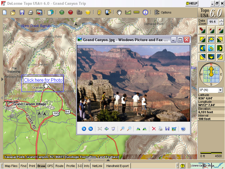Print the map with the main toolbar printer icon
The height and width of the screenshot is (169, 225).
coord(31,12)
